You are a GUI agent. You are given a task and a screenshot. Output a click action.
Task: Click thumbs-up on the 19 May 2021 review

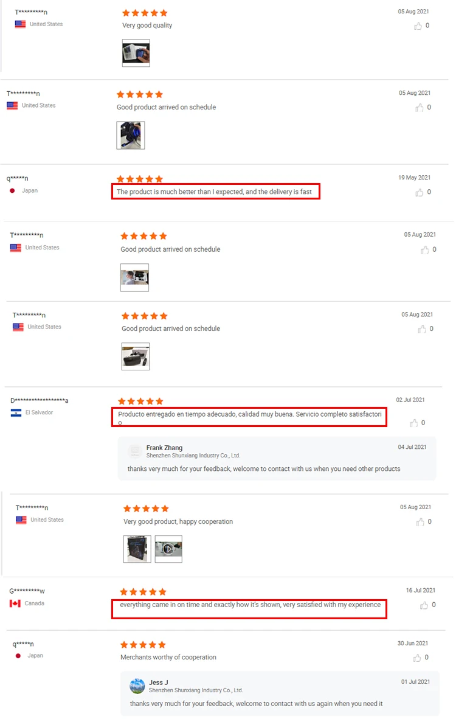(420, 193)
